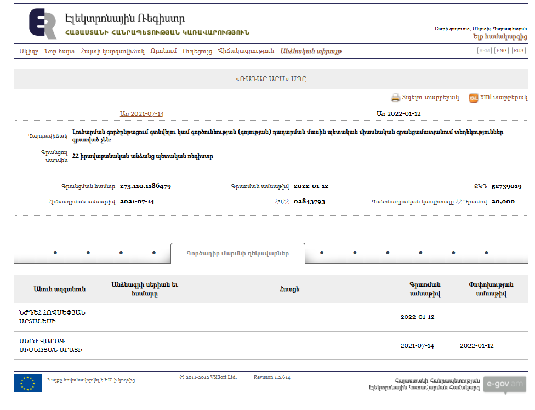
Task: Click the printer icon for print version
Action: point(395,98)
